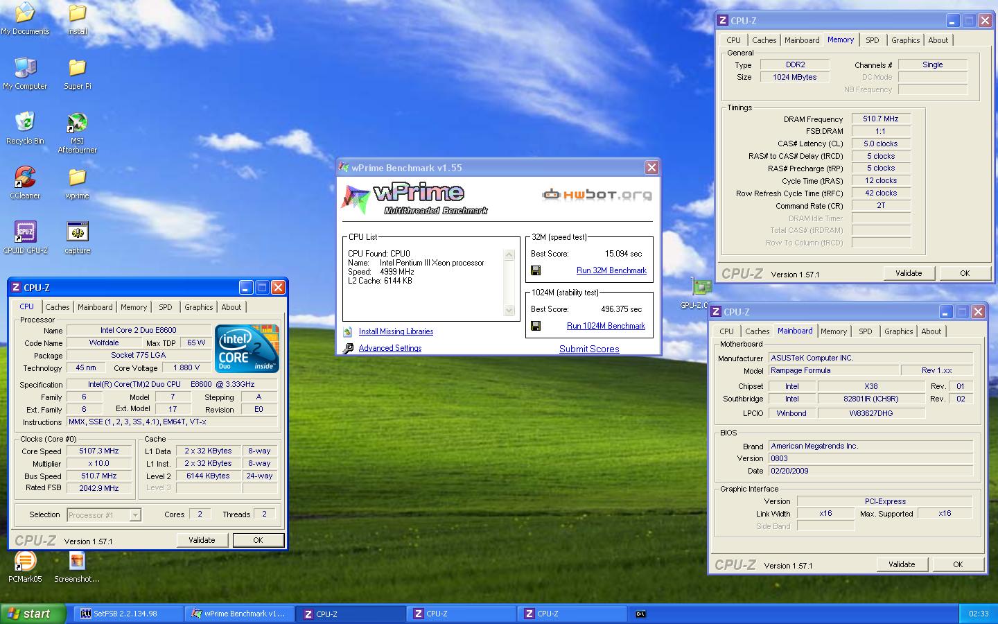Screen dimensions: 998x624
Task: Open Graphics tab in Mainboard CPU-Z window
Action: [x=898, y=331]
